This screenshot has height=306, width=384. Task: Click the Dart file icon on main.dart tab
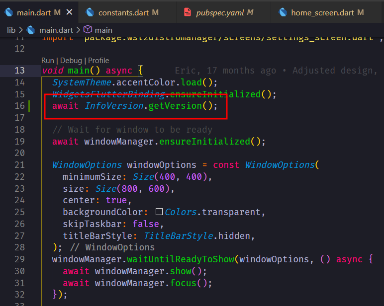click(8, 12)
